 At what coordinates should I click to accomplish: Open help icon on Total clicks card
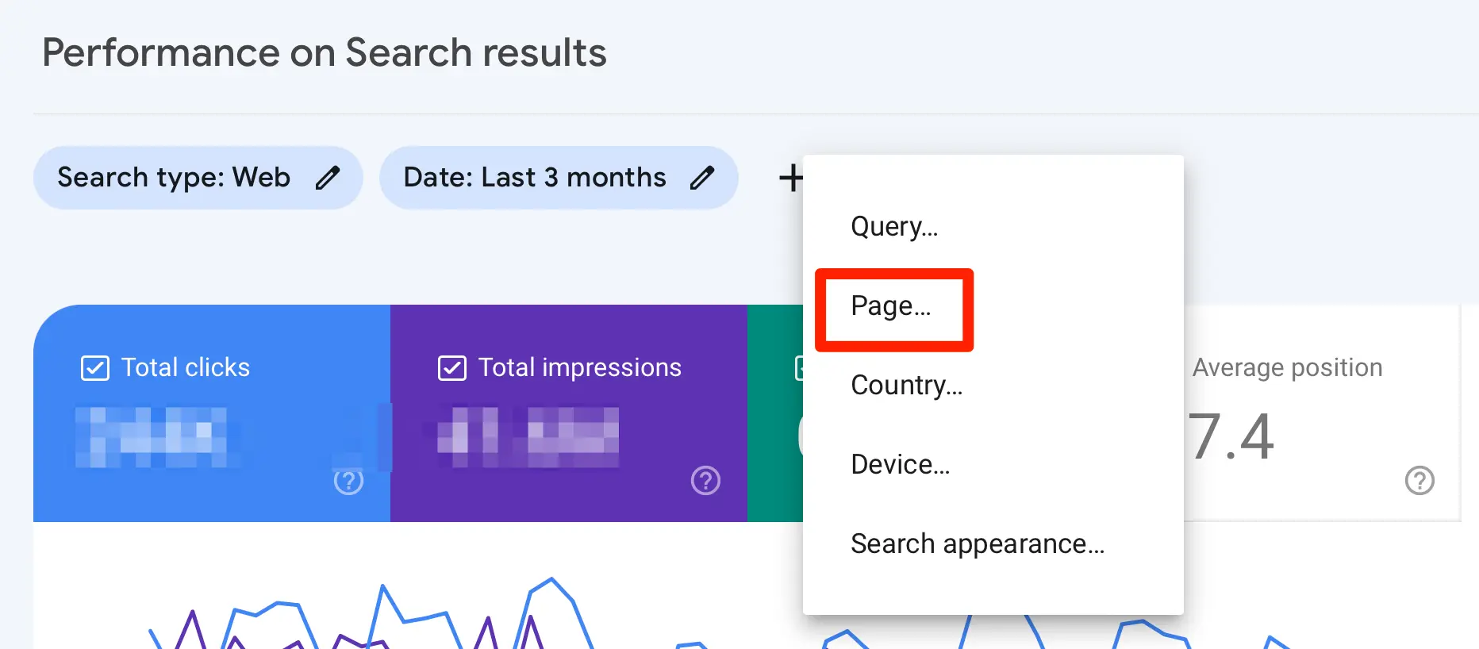[348, 481]
